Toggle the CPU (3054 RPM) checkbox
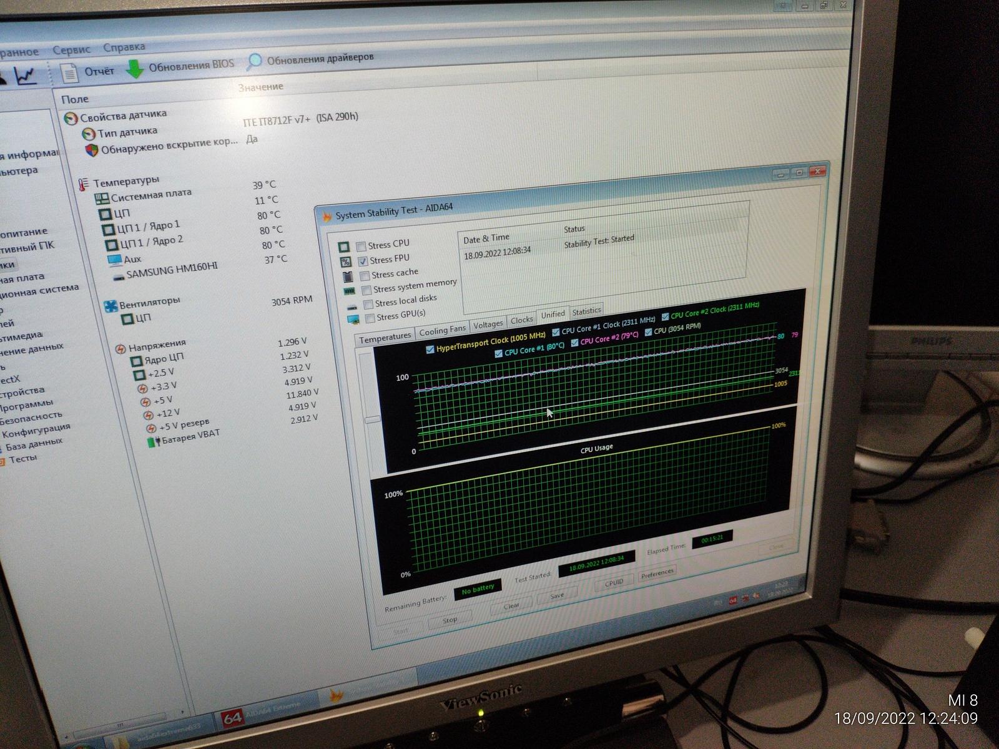 click(648, 331)
